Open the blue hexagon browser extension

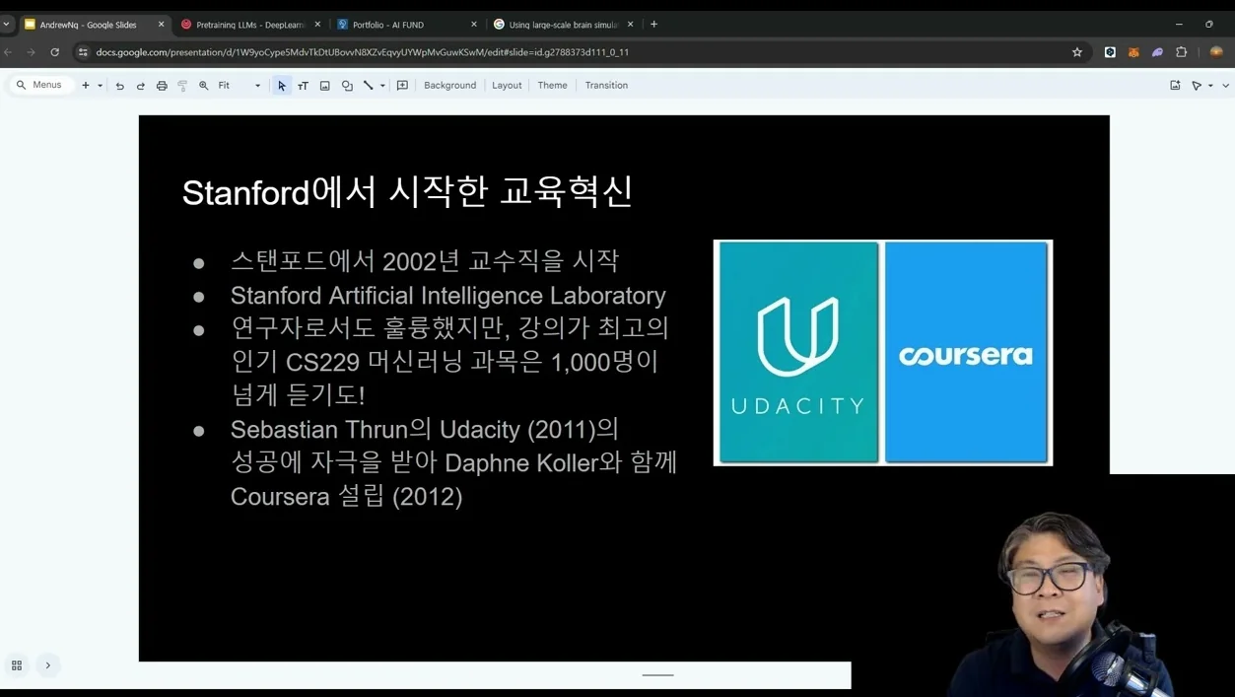point(1110,52)
